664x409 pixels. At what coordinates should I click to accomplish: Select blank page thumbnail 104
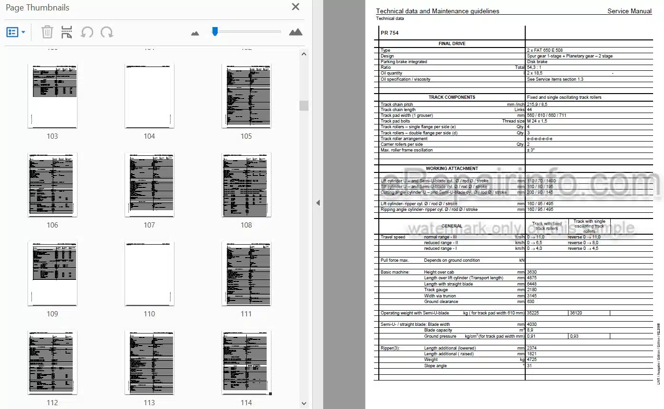pos(149,95)
